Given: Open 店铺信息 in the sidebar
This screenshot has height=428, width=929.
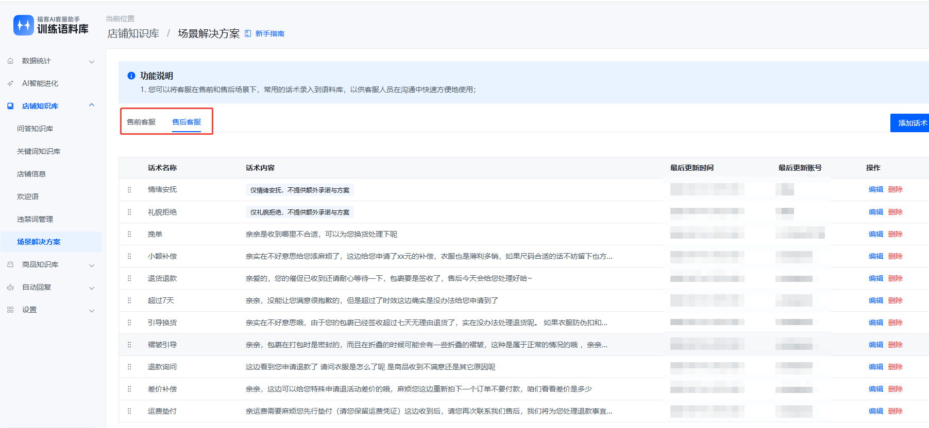Looking at the screenshot, I should 31,174.
